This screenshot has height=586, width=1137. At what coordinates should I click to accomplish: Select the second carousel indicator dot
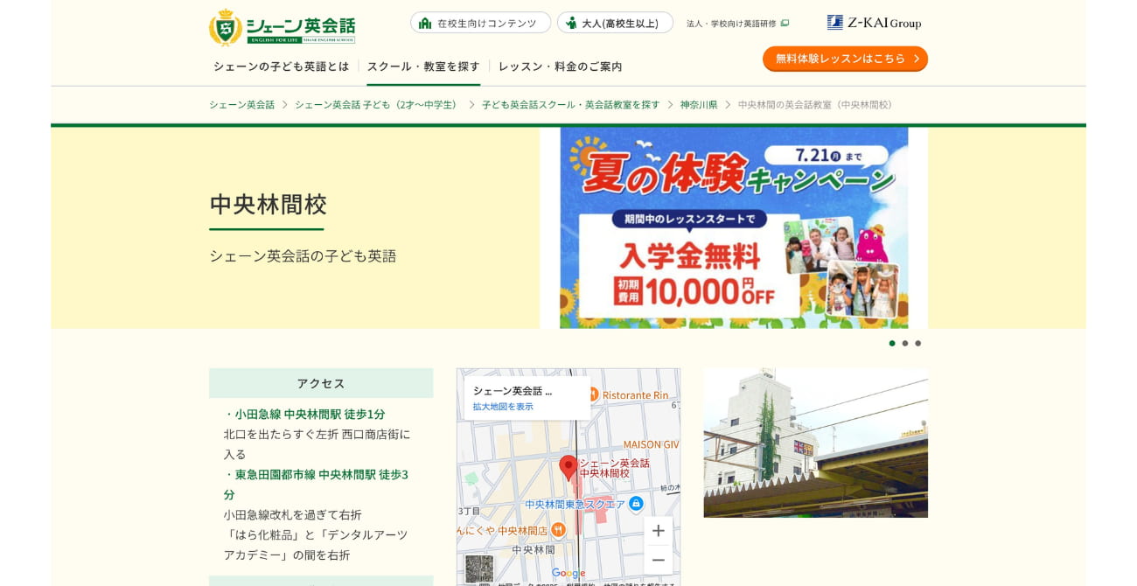click(905, 344)
